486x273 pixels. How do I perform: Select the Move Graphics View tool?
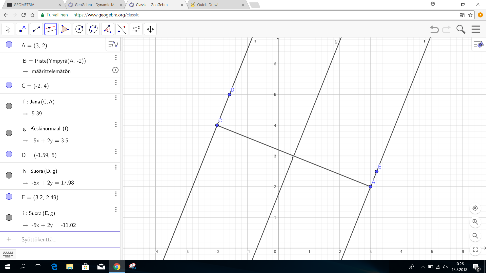click(x=150, y=29)
